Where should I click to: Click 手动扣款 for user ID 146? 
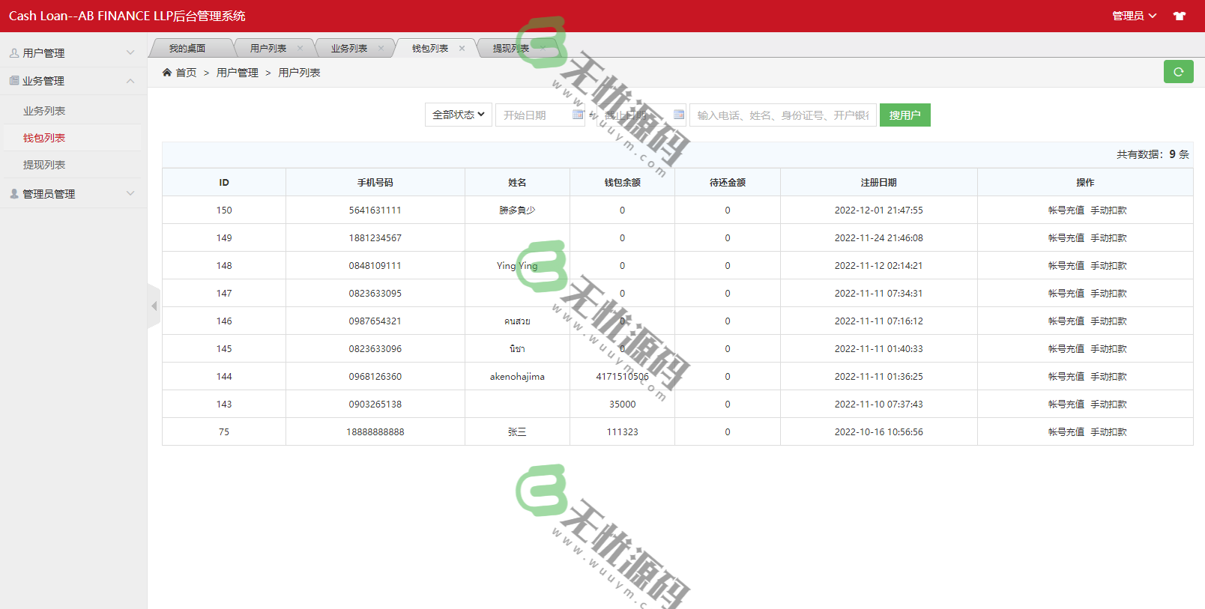pos(1109,321)
